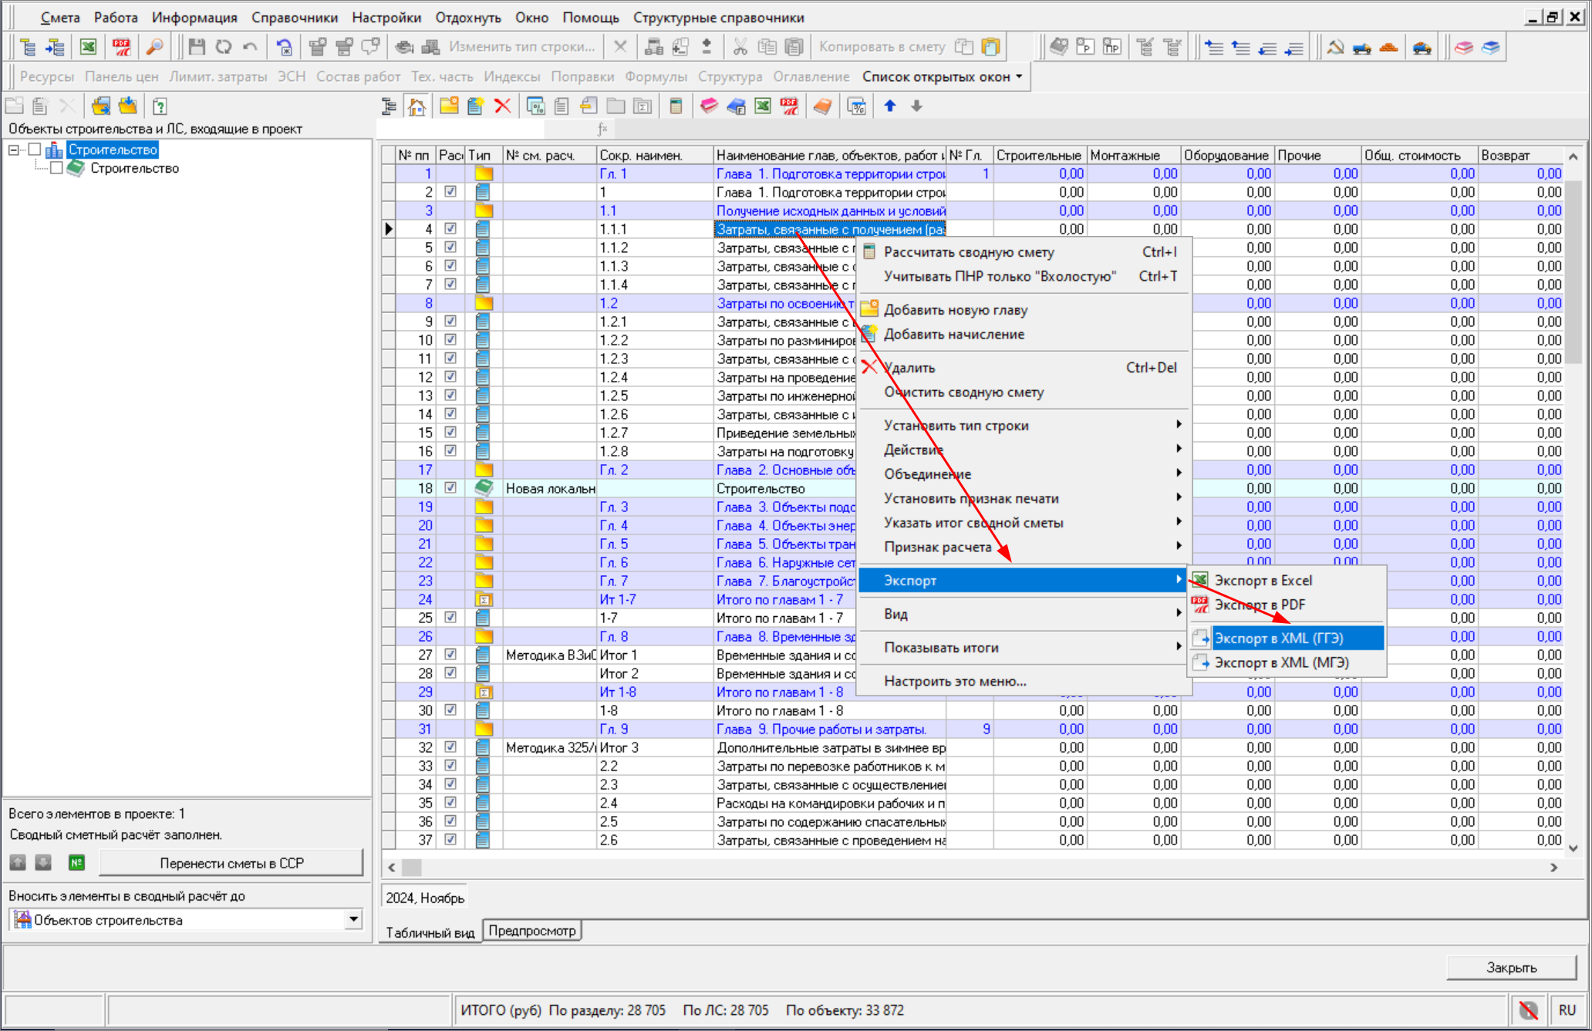Toggle the calculation checkbox in row 32
Image resolution: width=1592 pixels, height=1031 pixels.
tap(450, 747)
